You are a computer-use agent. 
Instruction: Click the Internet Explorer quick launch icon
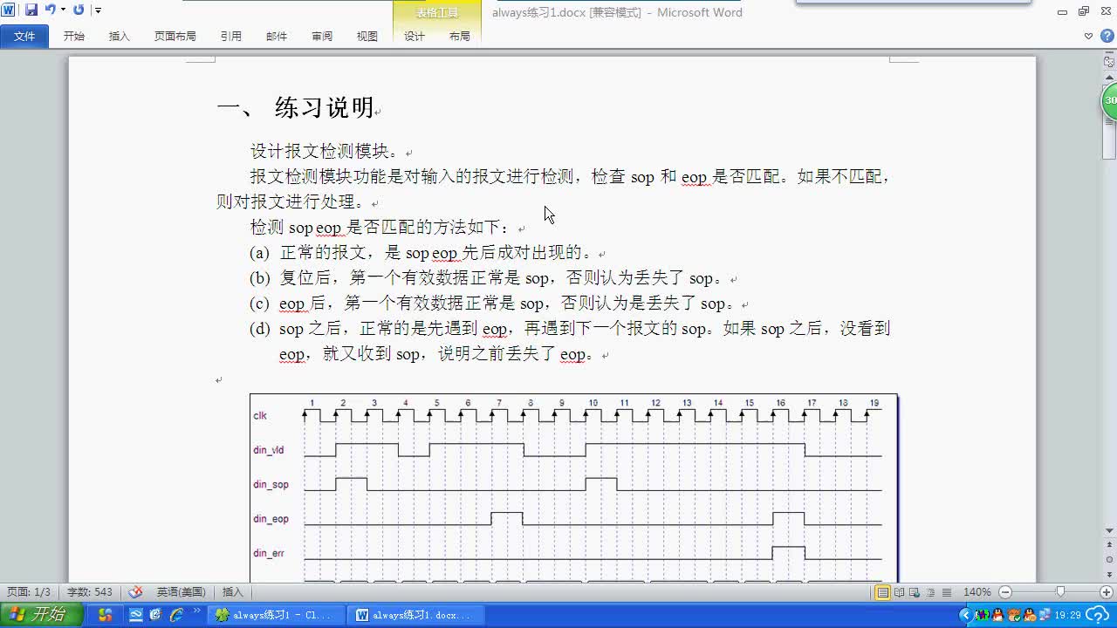click(177, 615)
